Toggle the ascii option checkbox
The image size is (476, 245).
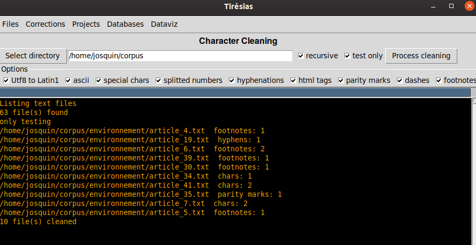point(68,80)
